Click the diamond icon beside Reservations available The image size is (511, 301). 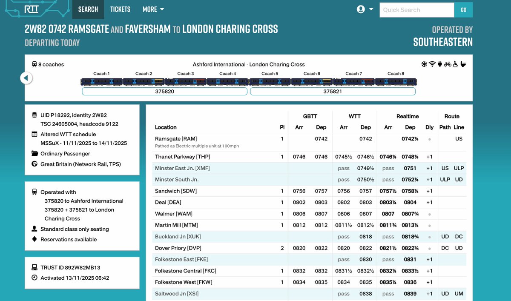tap(34, 239)
